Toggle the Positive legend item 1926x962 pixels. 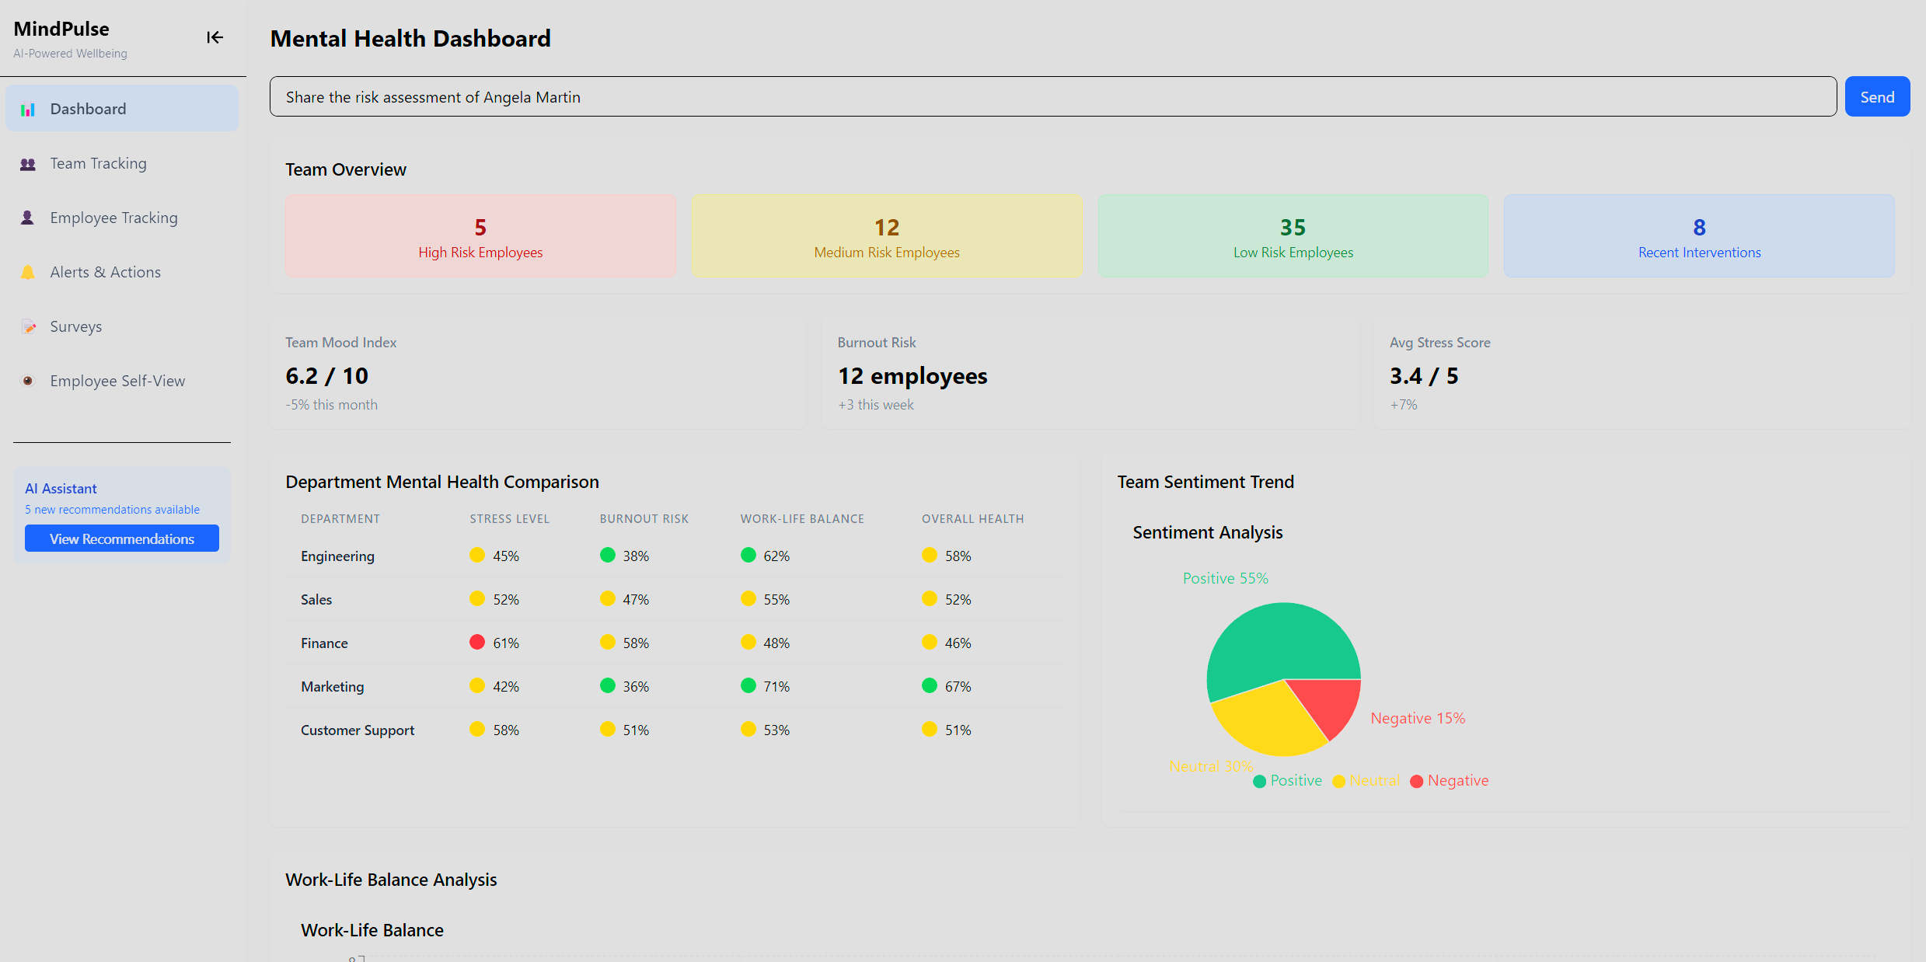tap(1288, 781)
